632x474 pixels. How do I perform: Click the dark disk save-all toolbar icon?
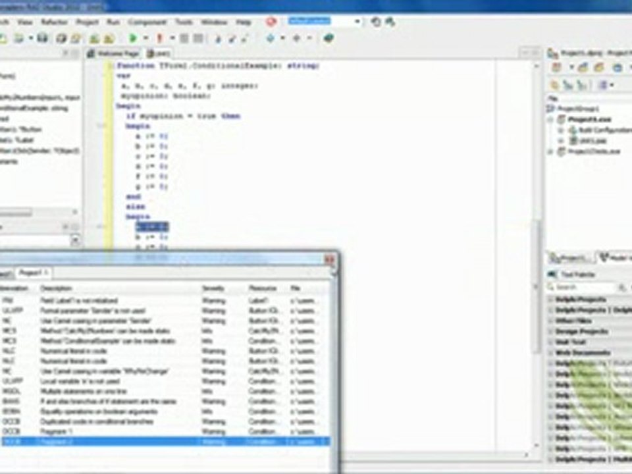(x=42, y=38)
